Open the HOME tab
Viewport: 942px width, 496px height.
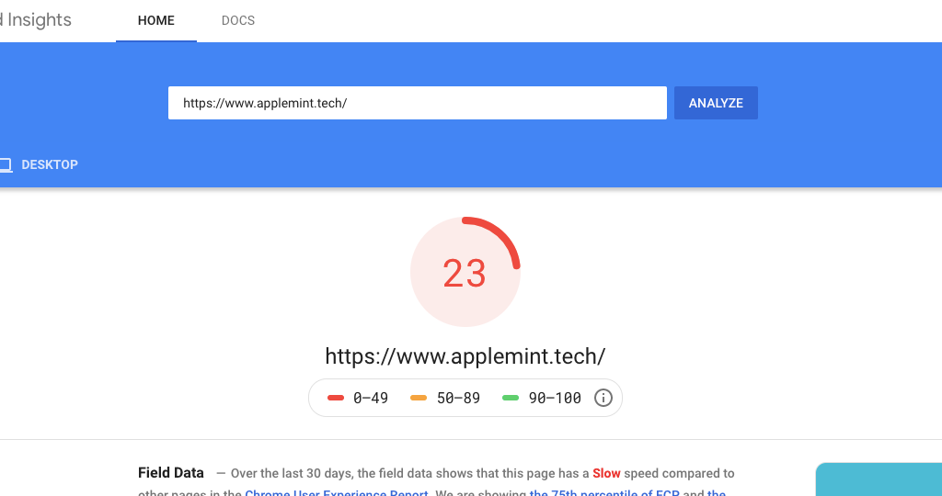[156, 20]
